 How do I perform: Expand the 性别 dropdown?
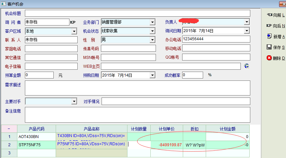coord(152,40)
